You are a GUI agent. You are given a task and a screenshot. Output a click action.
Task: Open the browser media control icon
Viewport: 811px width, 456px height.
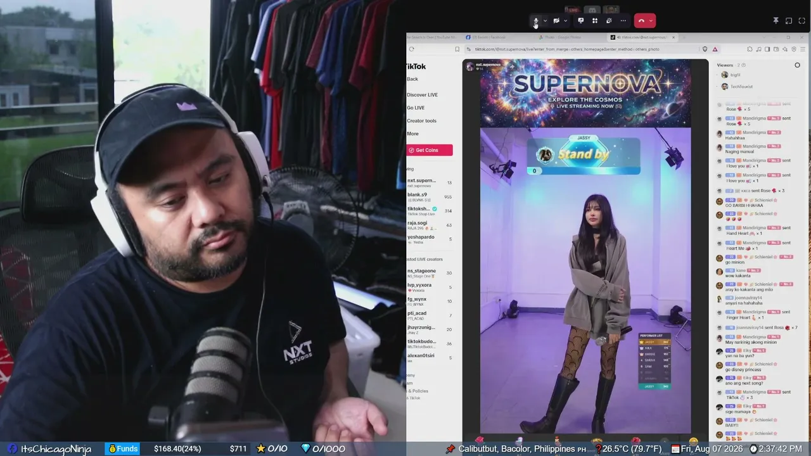pos(758,49)
